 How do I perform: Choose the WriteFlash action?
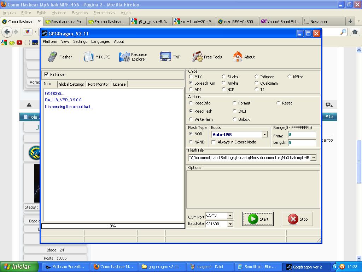pyautogui.click(x=191, y=119)
